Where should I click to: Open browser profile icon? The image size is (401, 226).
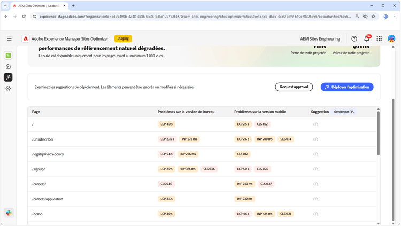385,17
